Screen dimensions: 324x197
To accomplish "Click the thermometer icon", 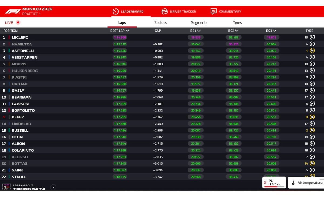I will tap(293, 183).
